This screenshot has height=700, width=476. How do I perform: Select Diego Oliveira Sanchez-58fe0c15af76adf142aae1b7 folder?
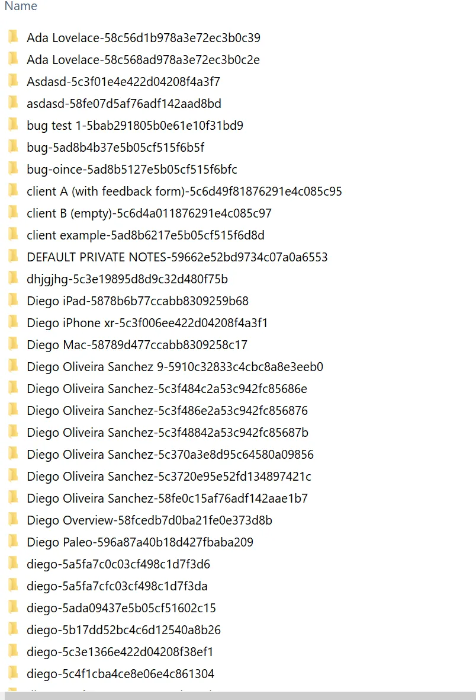pos(167,498)
